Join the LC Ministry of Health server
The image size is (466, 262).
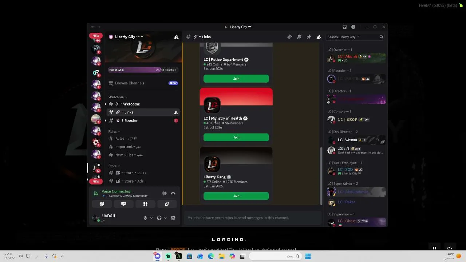[236, 137]
